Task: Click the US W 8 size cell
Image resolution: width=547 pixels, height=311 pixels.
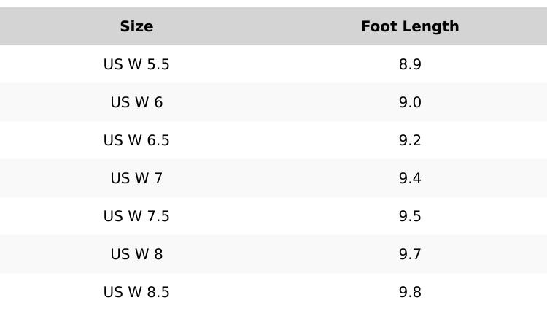Action: point(136,255)
